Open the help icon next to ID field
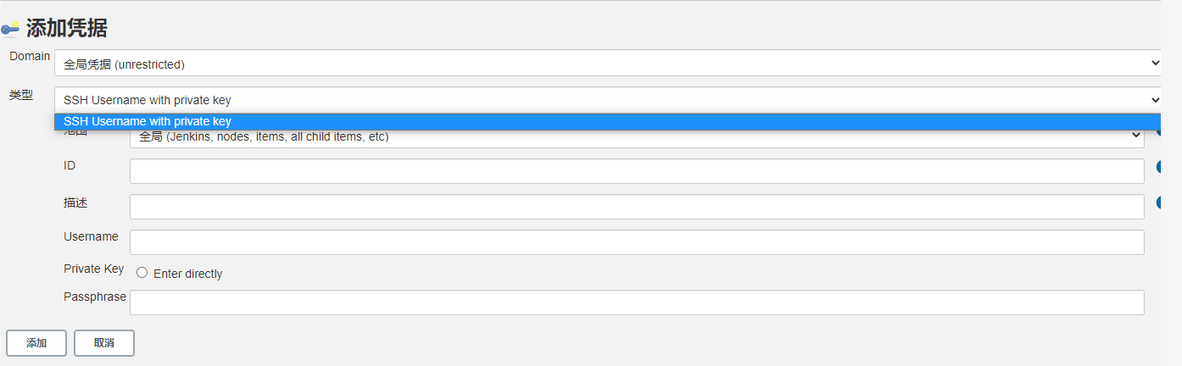Viewport: 1182px width, 366px height. point(1158,167)
